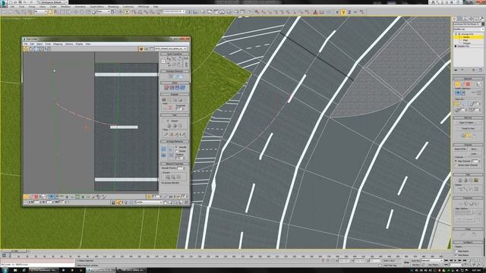
Task: Open the Rendering menu in main menu bar
Action: point(113,7)
